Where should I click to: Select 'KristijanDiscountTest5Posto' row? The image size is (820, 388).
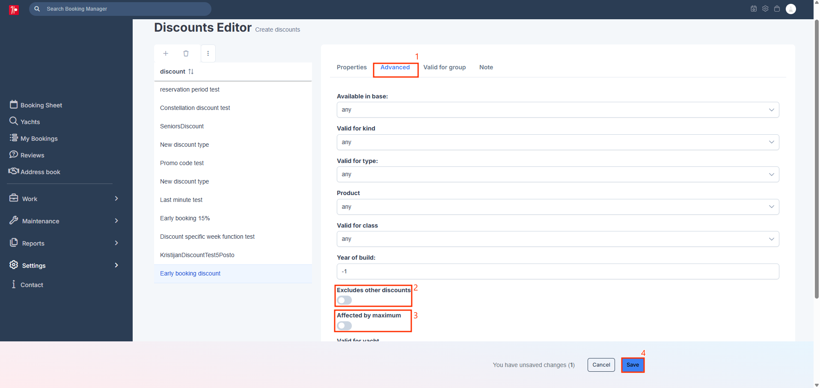tap(233, 255)
